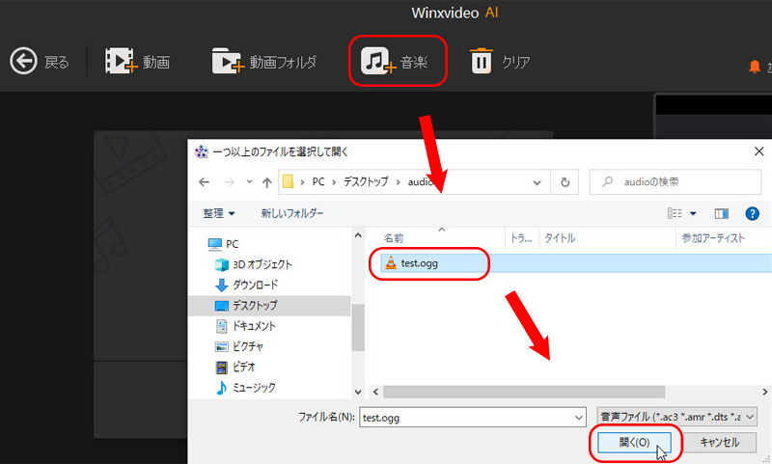Screen dimensions: 772x464
Task: Click the キャンセル button
Action: [719, 443]
